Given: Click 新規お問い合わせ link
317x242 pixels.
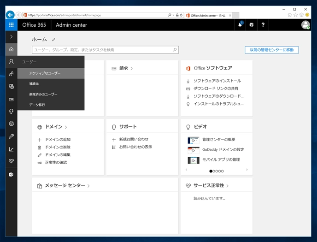Looking at the screenshot, I should (134, 139).
